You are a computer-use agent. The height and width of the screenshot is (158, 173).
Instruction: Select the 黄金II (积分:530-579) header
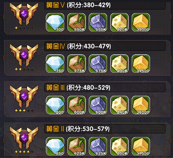click(x=105, y=129)
